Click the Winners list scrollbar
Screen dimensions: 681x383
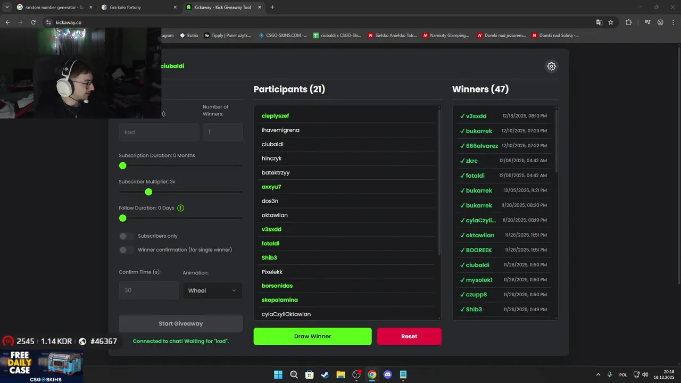(556, 140)
